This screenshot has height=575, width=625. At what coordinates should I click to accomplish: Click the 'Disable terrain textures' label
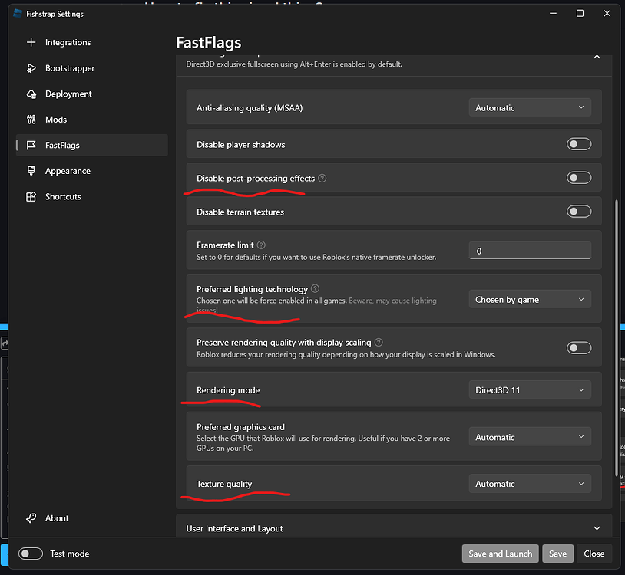click(x=240, y=212)
